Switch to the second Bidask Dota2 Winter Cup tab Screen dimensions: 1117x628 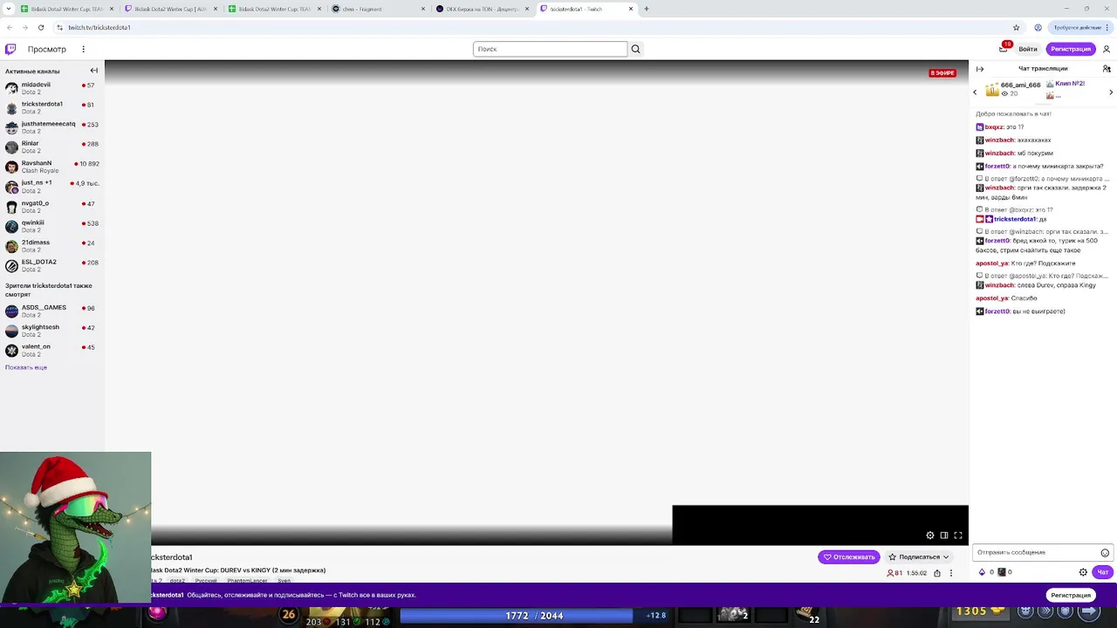tap(170, 9)
